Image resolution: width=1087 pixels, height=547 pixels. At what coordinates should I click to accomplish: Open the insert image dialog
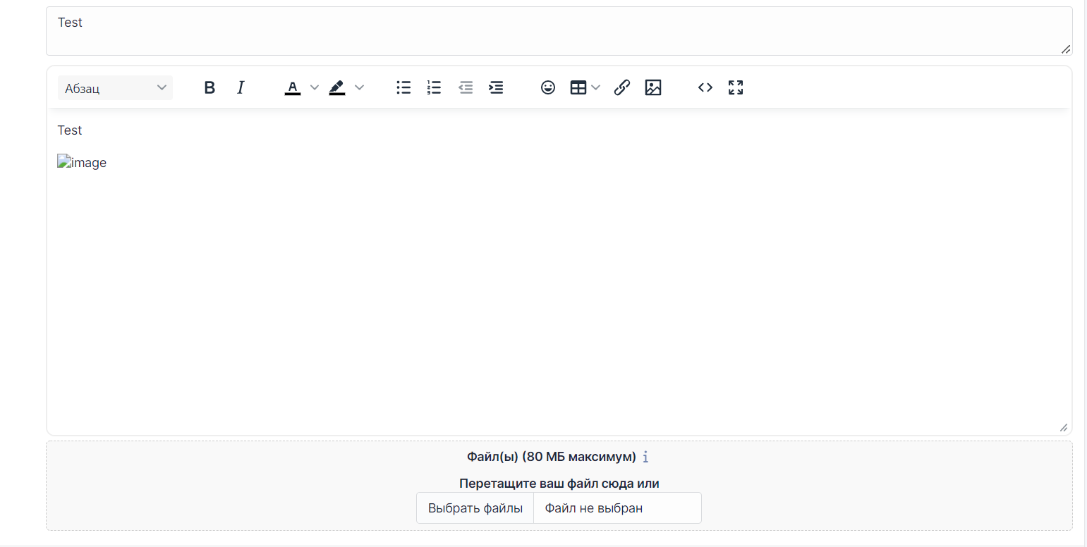click(x=653, y=87)
